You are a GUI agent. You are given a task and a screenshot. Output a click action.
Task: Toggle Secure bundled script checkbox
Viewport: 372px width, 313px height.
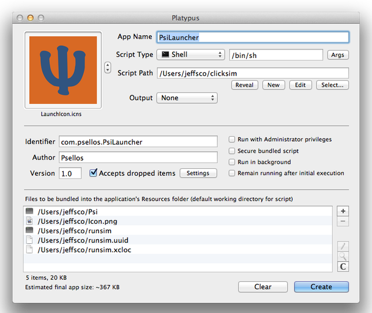point(233,151)
